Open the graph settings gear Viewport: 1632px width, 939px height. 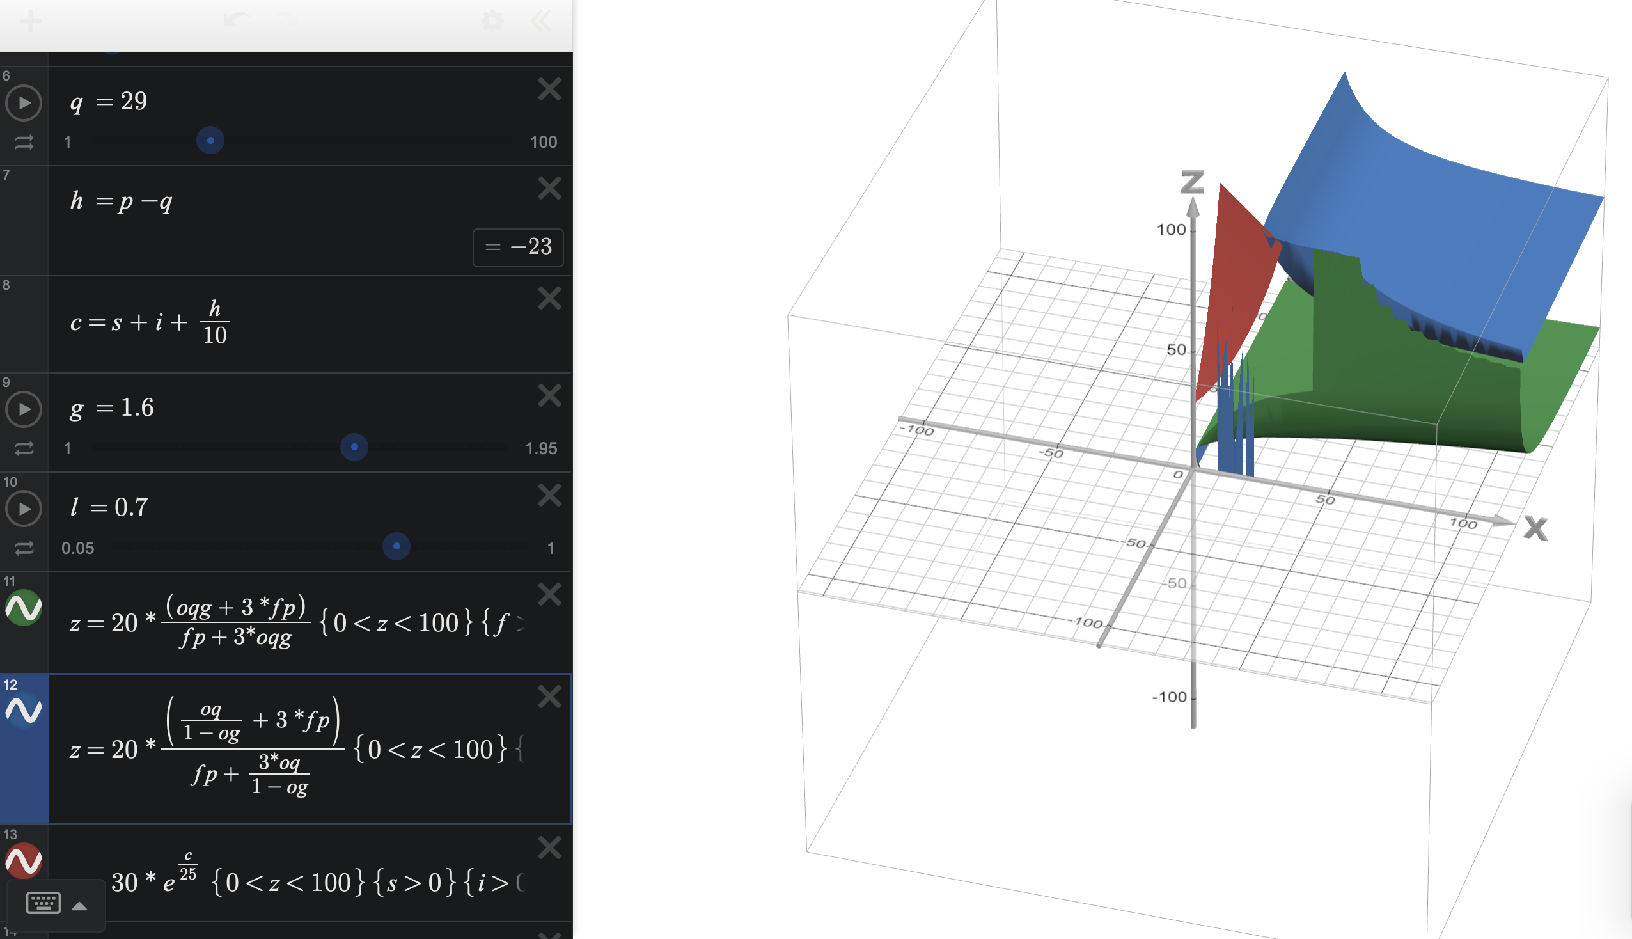pyautogui.click(x=493, y=21)
